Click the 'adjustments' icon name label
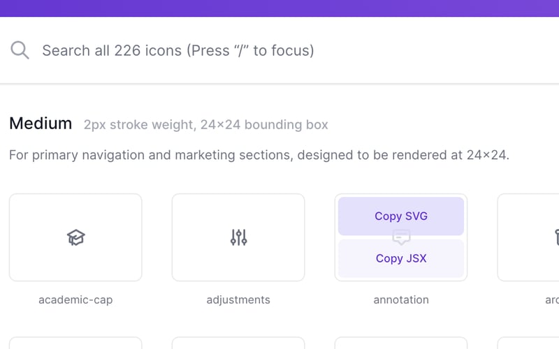Image resolution: width=559 pixels, height=349 pixels. [238, 300]
